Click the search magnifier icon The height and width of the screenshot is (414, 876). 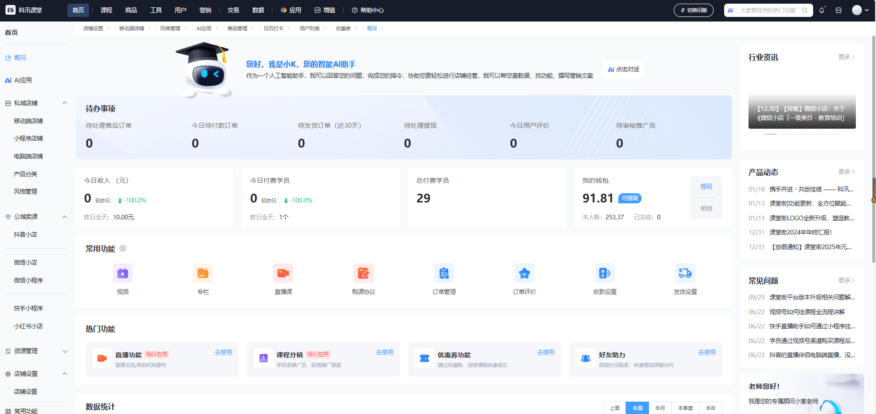click(804, 10)
